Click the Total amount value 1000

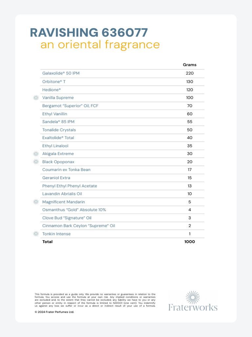point(190,242)
